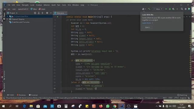The image size is (194, 109).
Task: Click the Main class breadcrumb
Action: [x=34, y=9]
